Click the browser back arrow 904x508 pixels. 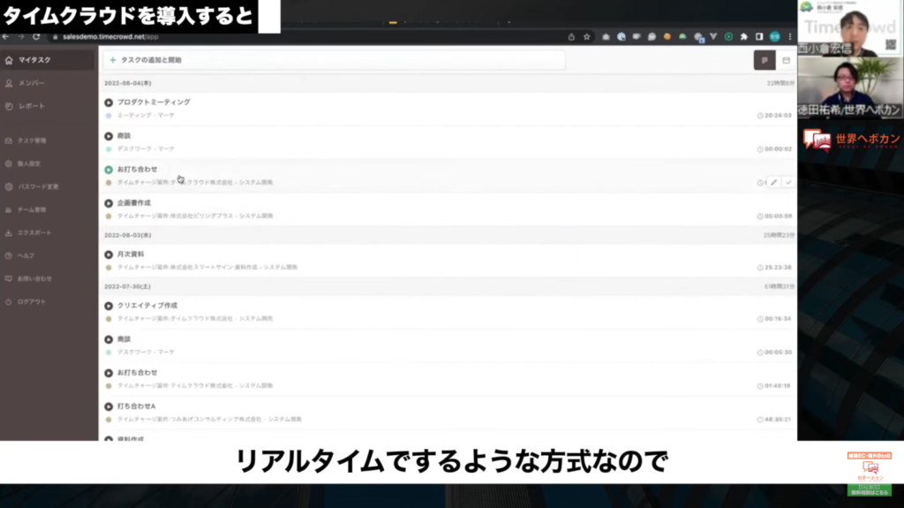point(6,36)
